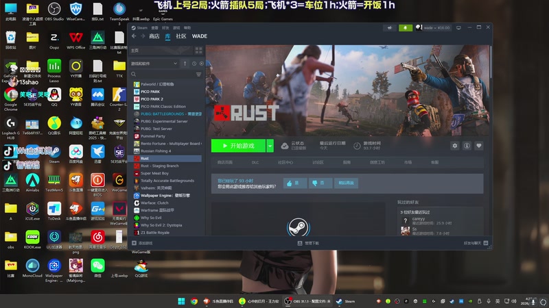Open the green notification bell in Steam
Viewport: 549px width, 308px height.
click(406, 28)
